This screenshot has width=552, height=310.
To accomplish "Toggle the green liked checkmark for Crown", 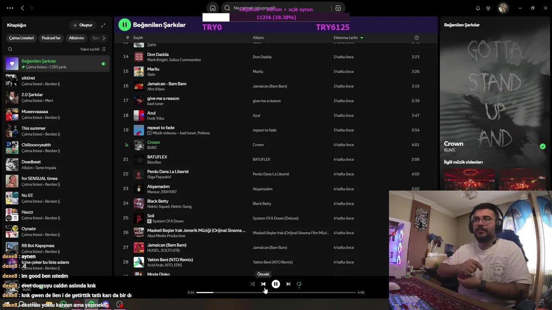I will pyautogui.click(x=543, y=146).
